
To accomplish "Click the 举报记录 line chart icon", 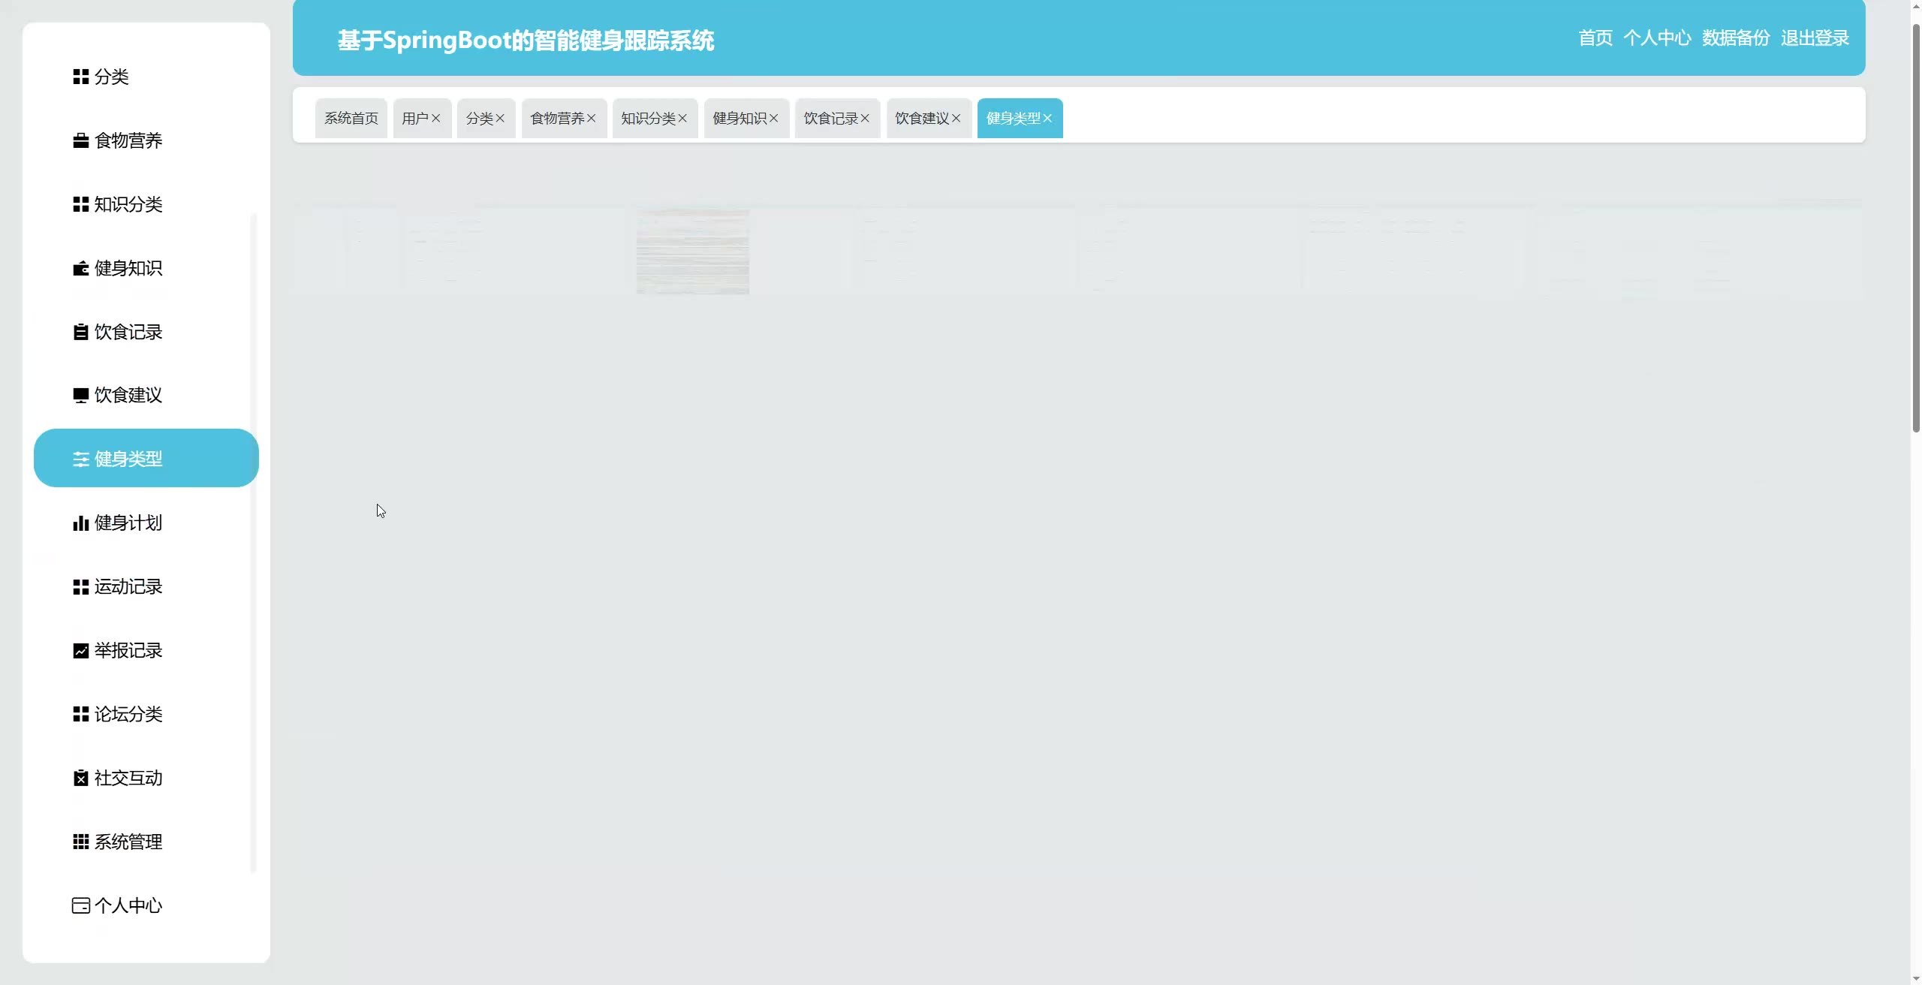I will [x=80, y=650].
